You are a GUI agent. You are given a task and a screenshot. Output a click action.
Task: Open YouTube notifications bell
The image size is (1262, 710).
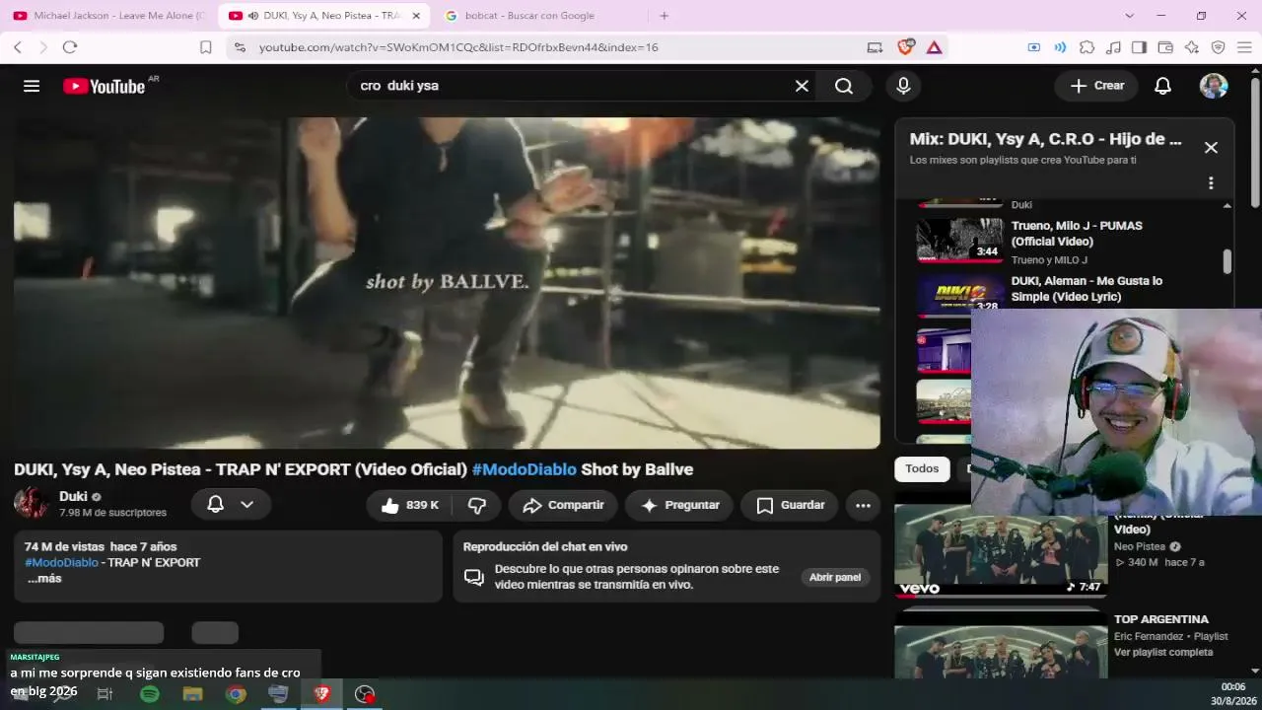pos(1162,86)
